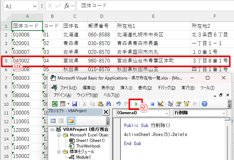Switch to Excel via the View Microsoft Excel icon
The image size is (234, 160).
(55, 103)
